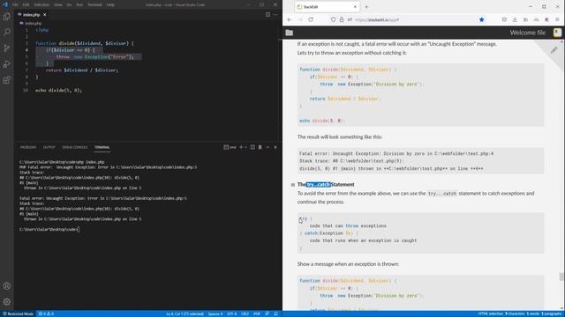Change file encoding UTF-8 in status bar
Viewport: 565px width, 317px height.
coord(231,313)
